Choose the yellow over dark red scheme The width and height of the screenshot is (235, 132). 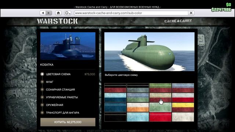pyautogui.click(x=183, y=107)
